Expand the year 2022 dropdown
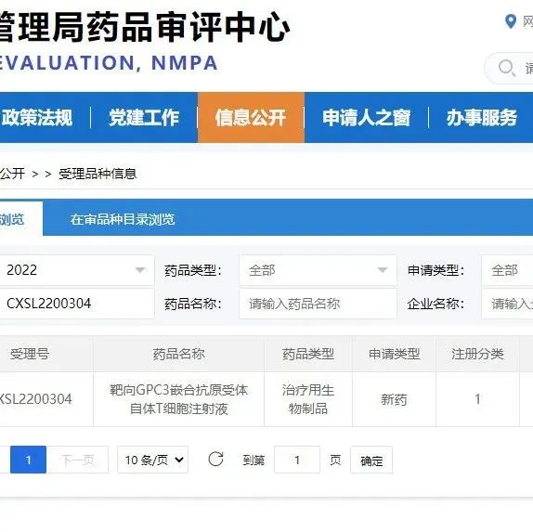 [x=77, y=270]
